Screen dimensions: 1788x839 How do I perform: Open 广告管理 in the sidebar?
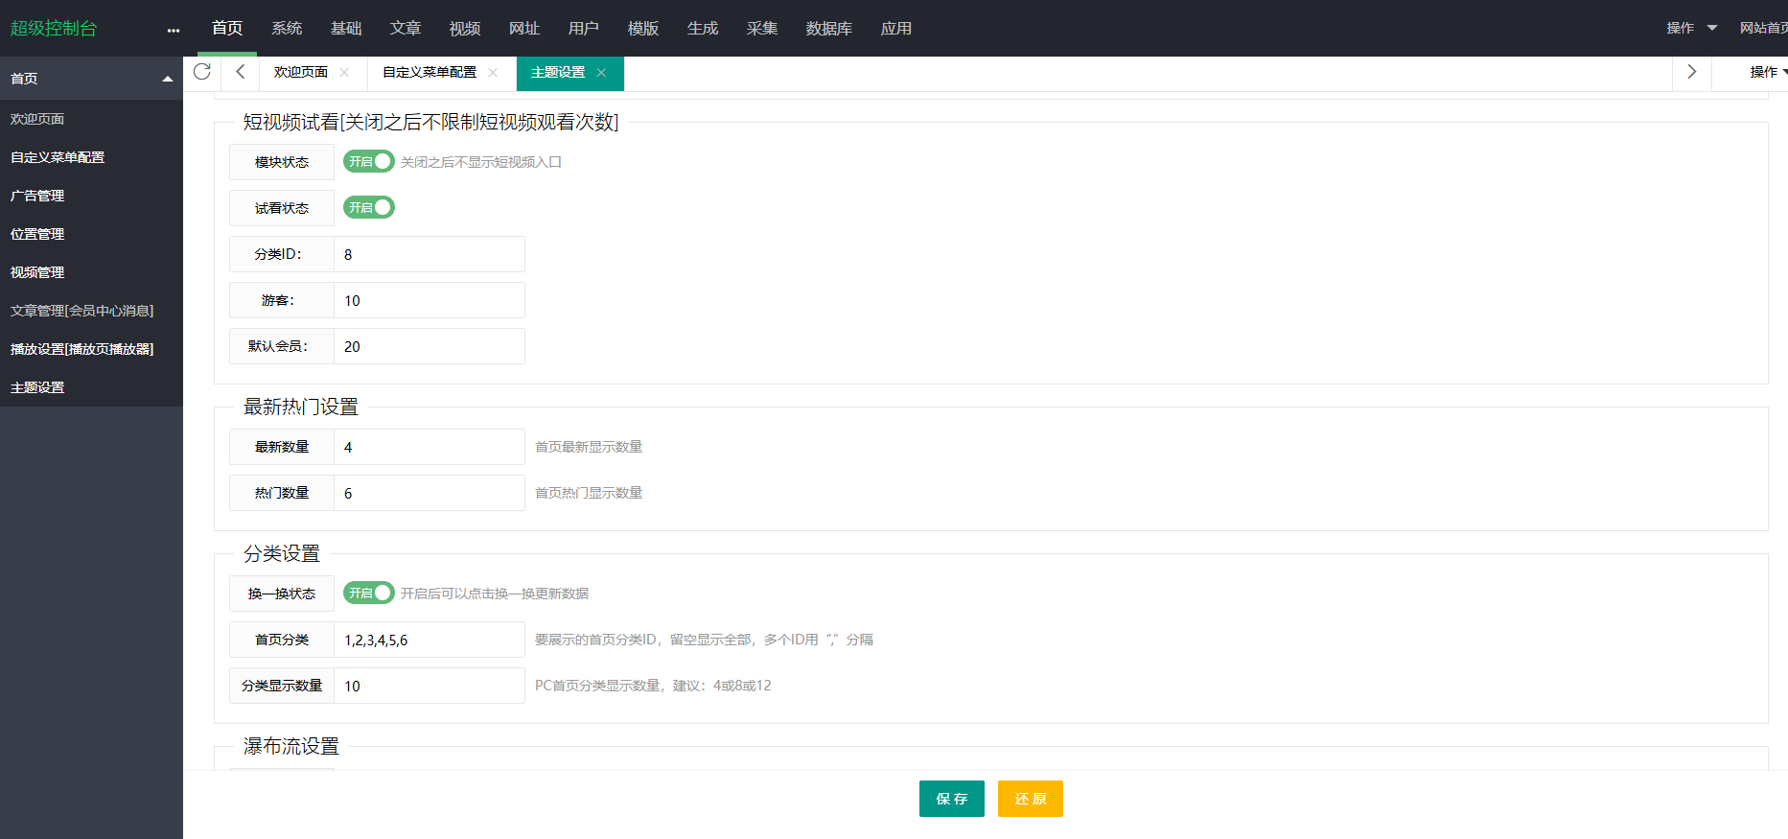[x=37, y=196]
